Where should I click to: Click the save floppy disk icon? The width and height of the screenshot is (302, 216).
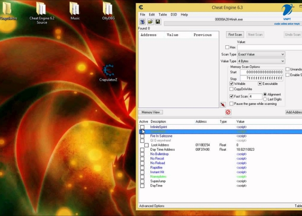pyautogui.click(x=158, y=22)
